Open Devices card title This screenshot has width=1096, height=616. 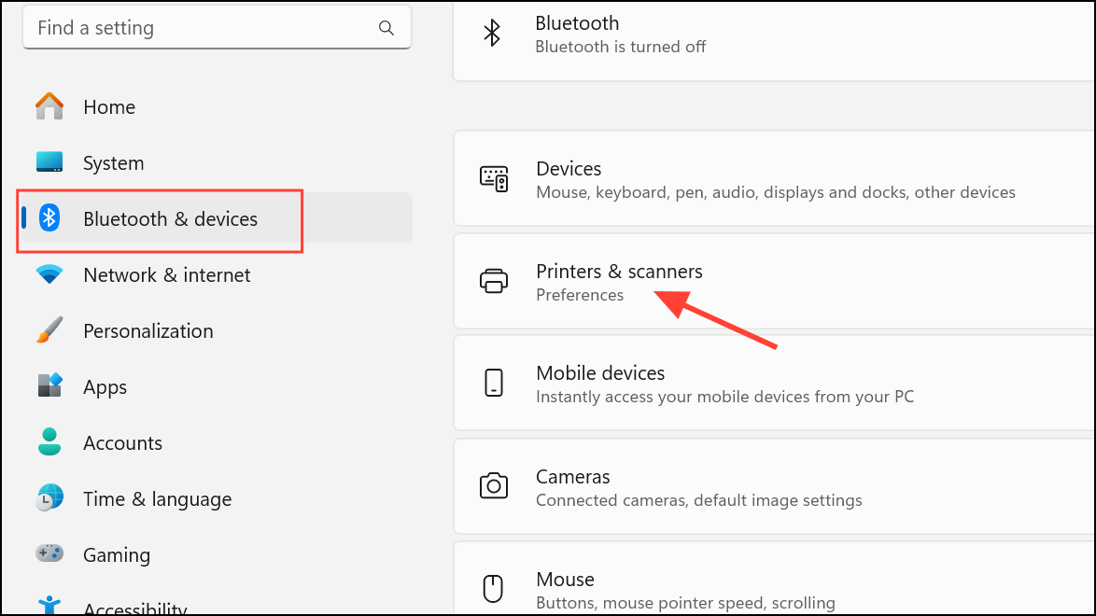pyautogui.click(x=569, y=169)
